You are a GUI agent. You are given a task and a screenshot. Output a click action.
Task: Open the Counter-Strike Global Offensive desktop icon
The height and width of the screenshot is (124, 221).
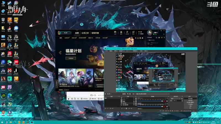pyautogui.click(x=3, y=46)
